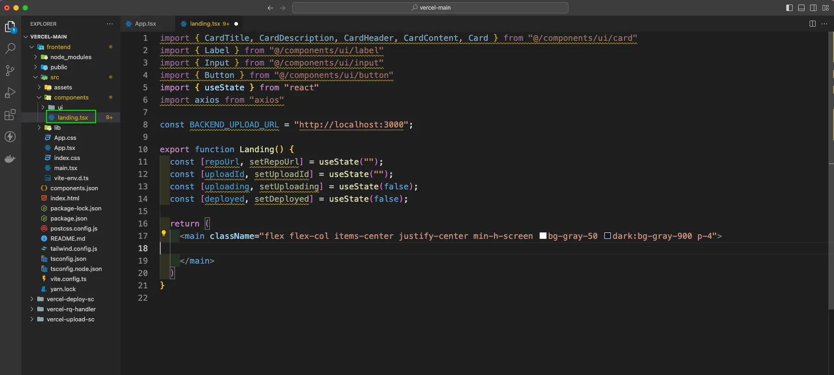Open README.md file
Image resolution: width=834 pixels, height=375 pixels.
point(68,238)
